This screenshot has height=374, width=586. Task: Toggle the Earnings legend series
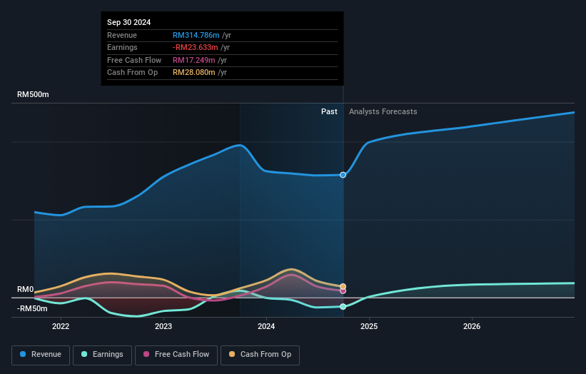(102, 355)
